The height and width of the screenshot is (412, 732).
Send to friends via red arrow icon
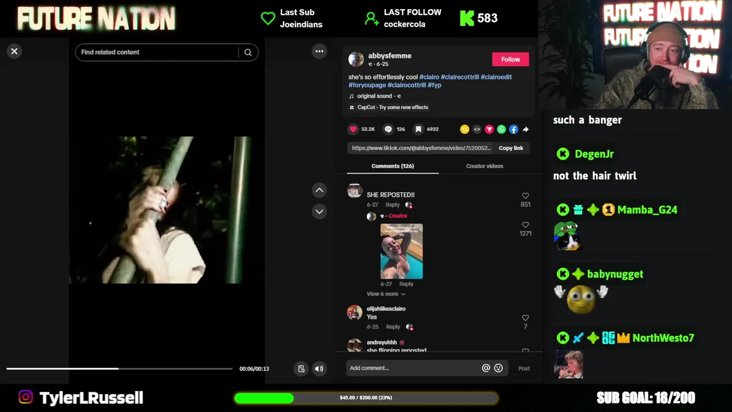click(489, 129)
